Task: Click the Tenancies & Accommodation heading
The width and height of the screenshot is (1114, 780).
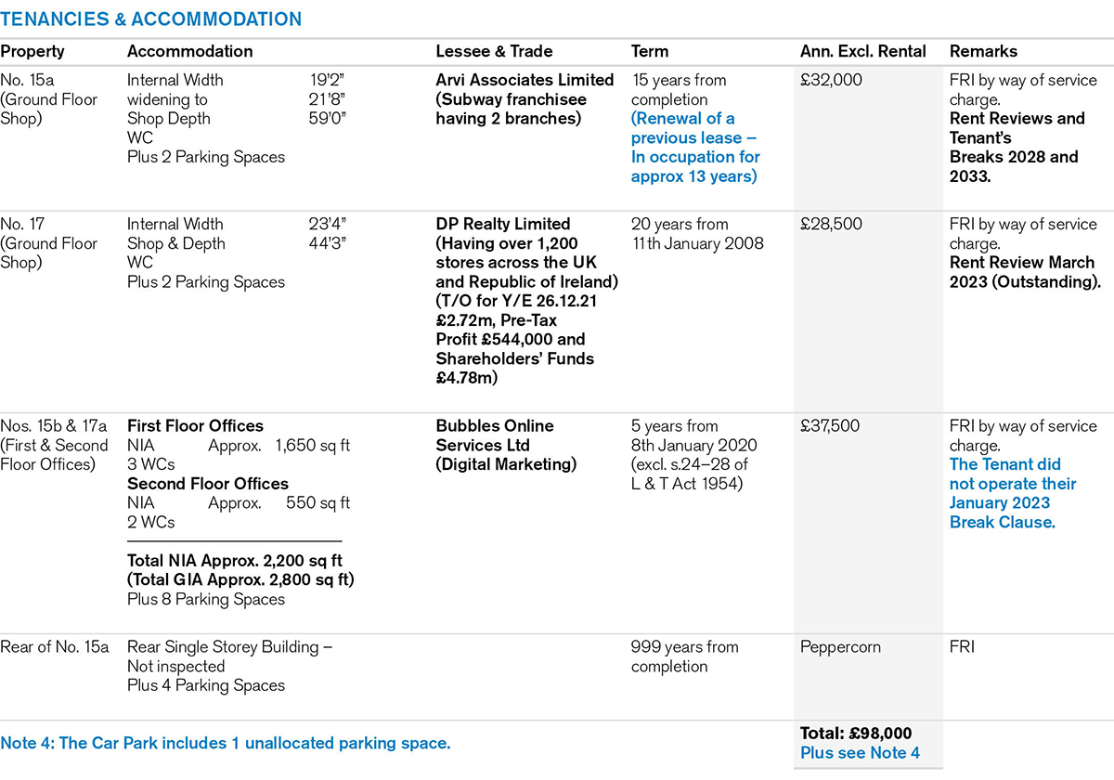Action: [x=150, y=19]
